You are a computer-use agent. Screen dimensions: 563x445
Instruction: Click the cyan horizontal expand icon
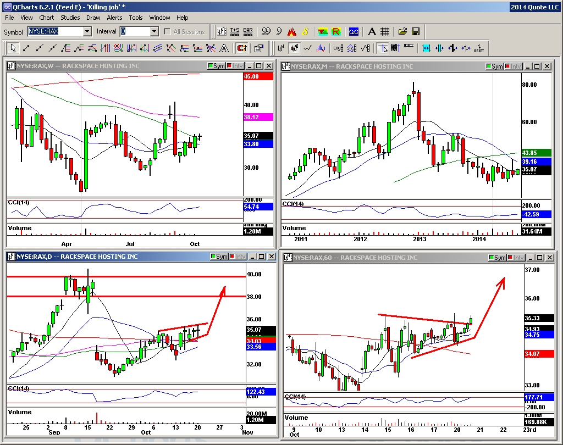(x=426, y=48)
